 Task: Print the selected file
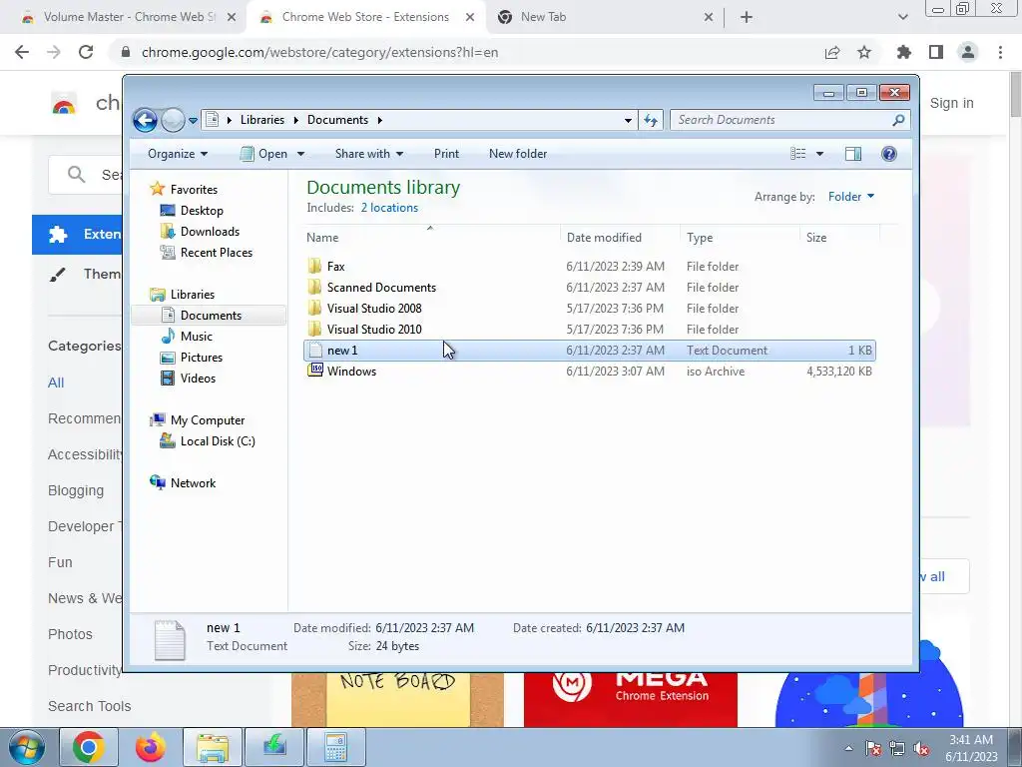[x=446, y=154]
